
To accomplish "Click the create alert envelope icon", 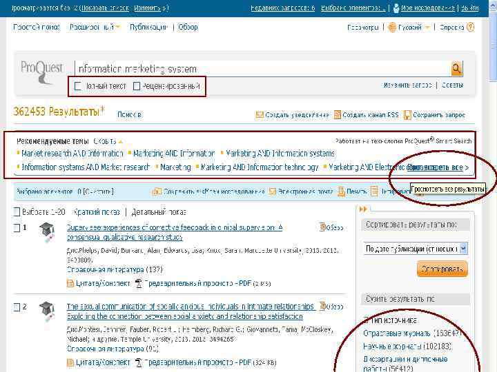I will coord(260,115).
